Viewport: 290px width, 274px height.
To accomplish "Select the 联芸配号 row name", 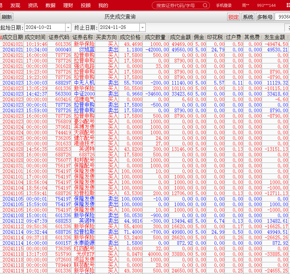I will pyautogui.click(x=84, y=265).
